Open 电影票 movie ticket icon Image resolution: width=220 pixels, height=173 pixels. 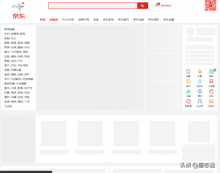[188, 101]
